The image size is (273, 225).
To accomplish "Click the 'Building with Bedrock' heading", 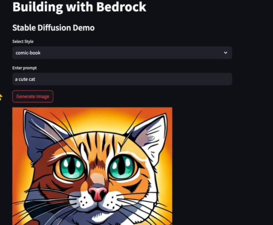I will coord(80,7).
